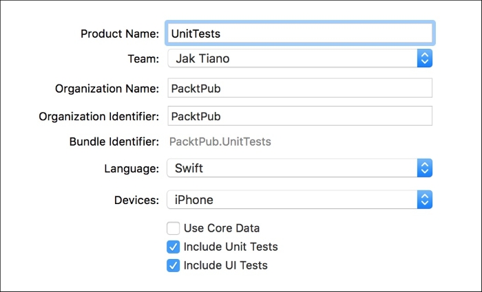This screenshot has height=292, width=482.
Task: Click the blue arrows on the Team popup
Action: pos(425,58)
